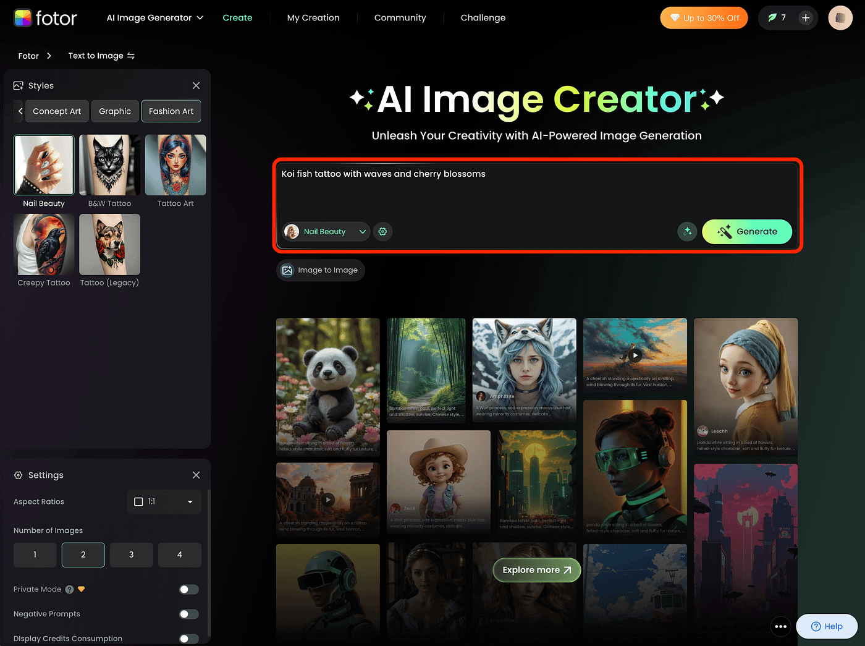Open the green goggles character image

click(635, 468)
